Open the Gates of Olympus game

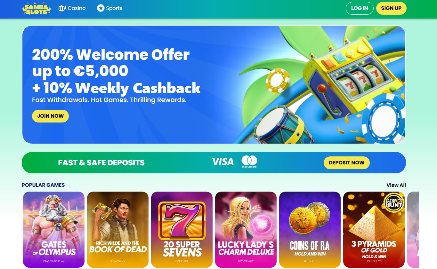(x=54, y=230)
